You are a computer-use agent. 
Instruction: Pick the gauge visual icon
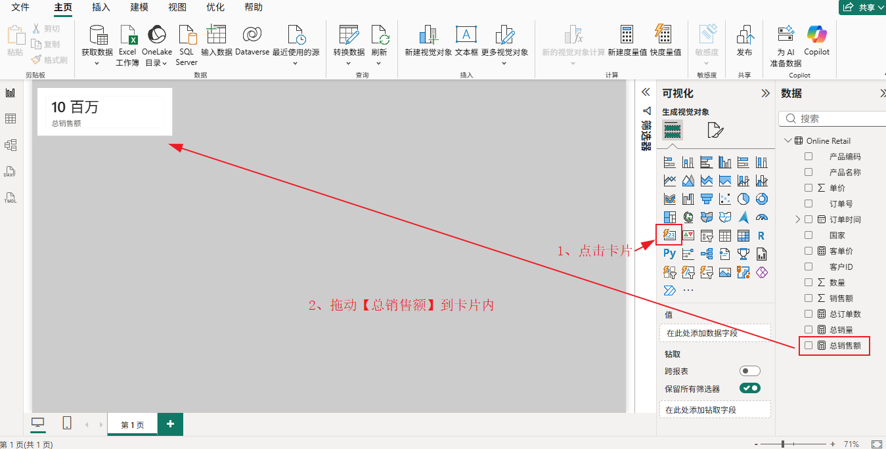[x=762, y=217]
